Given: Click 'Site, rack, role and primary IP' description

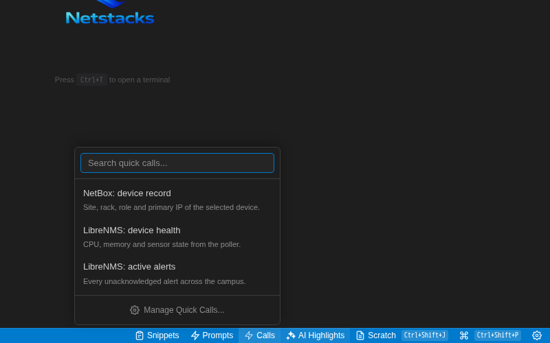Looking at the screenshot, I should [x=171, y=207].
